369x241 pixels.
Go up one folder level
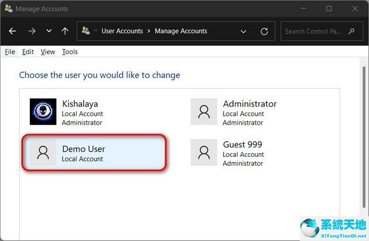click(65, 31)
